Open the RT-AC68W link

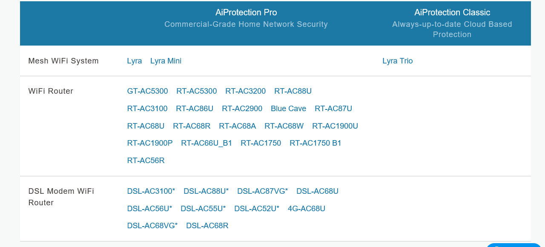point(284,126)
